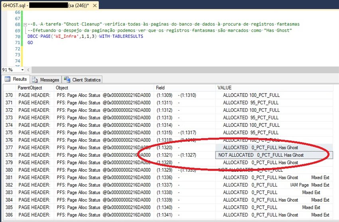Select Field cell (1:1320)
339x222 pixels.
tap(185, 148)
